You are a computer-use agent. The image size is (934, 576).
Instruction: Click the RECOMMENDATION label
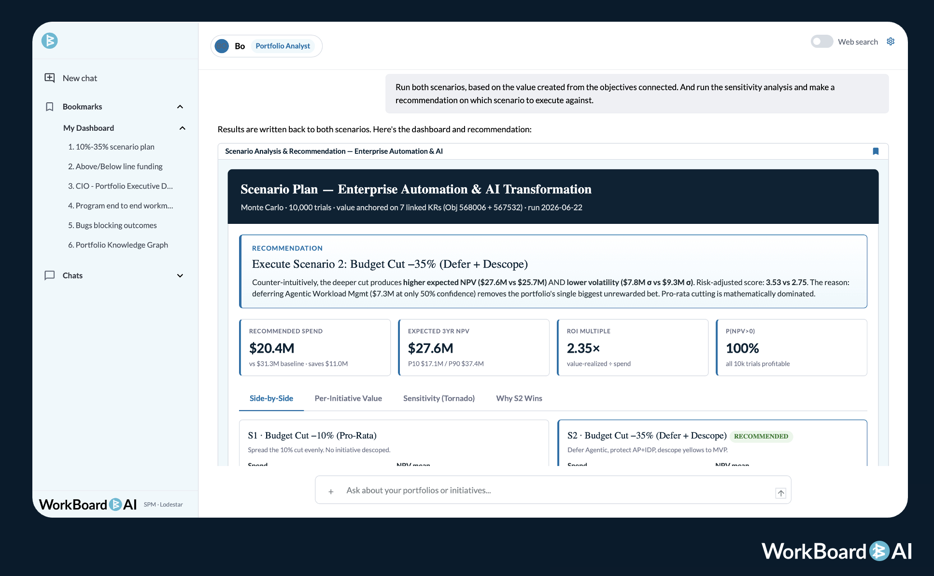click(x=287, y=248)
